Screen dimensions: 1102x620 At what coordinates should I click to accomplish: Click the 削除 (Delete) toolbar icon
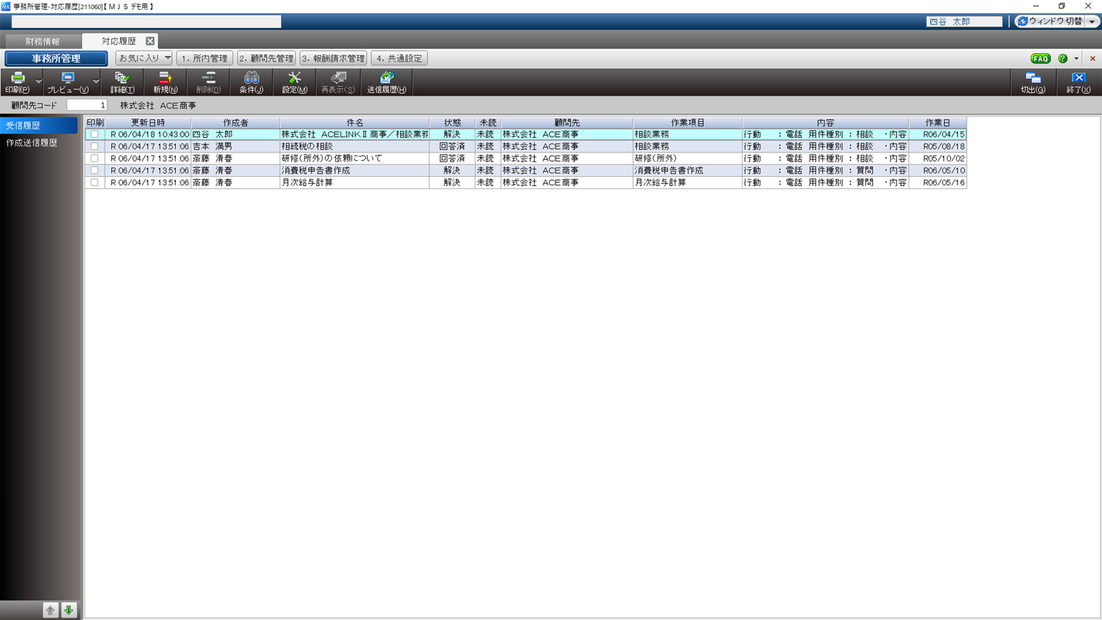pos(208,82)
